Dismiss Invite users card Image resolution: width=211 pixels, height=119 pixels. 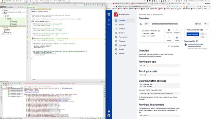(207, 29)
